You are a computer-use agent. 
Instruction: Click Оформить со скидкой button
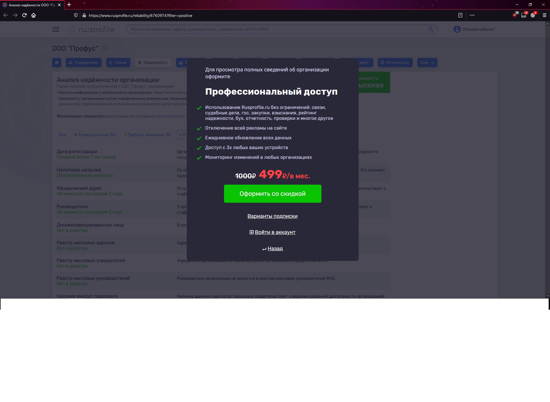coord(272,194)
